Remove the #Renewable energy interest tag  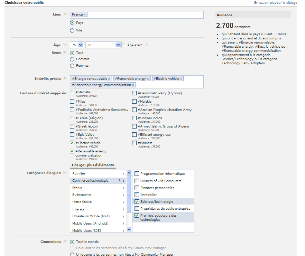pyautogui.click(x=148, y=79)
